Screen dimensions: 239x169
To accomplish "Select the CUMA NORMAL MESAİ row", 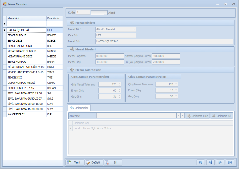I will [x=33, y=83].
